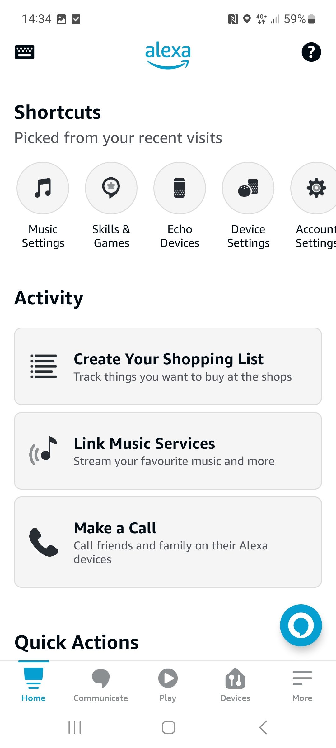The height and width of the screenshot is (748, 336).
Task: Open Create Your Shopping List card
Action: click(168, 366)
